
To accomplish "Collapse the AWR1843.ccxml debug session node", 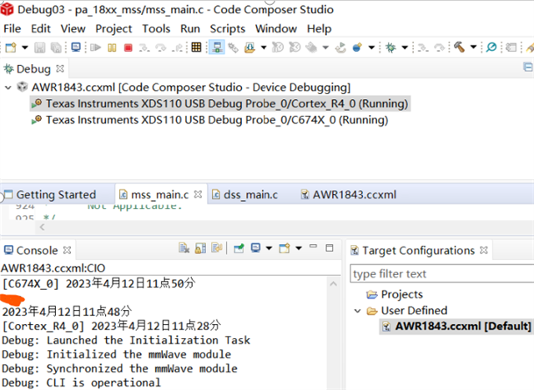I will pyautogui.click(x=8, y=87).
